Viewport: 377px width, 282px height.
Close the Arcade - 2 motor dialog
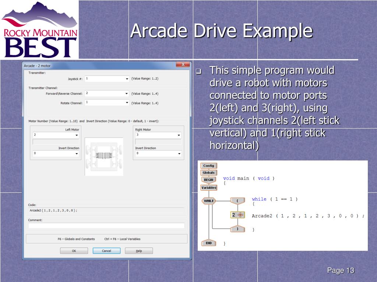pos(183,64)
